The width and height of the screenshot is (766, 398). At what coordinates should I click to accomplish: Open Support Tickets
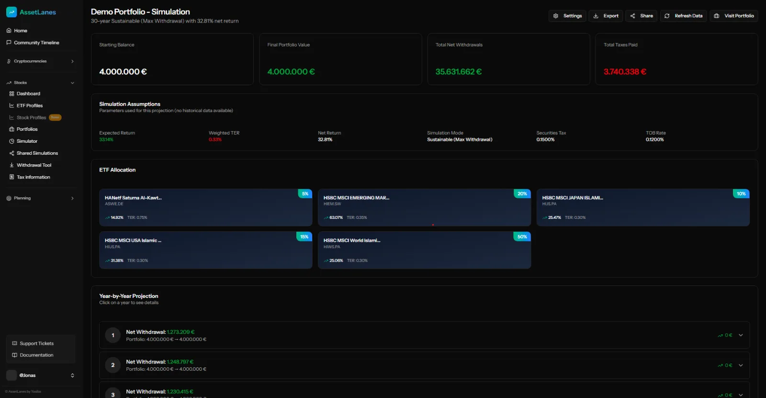(37, 343)
